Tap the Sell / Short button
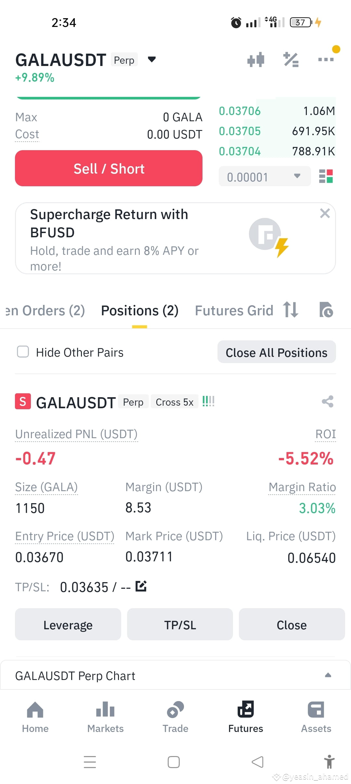351x784 pixels. tap(109, 168)
